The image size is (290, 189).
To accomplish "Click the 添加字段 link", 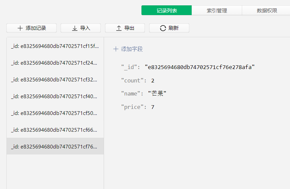I will (128, 49).
